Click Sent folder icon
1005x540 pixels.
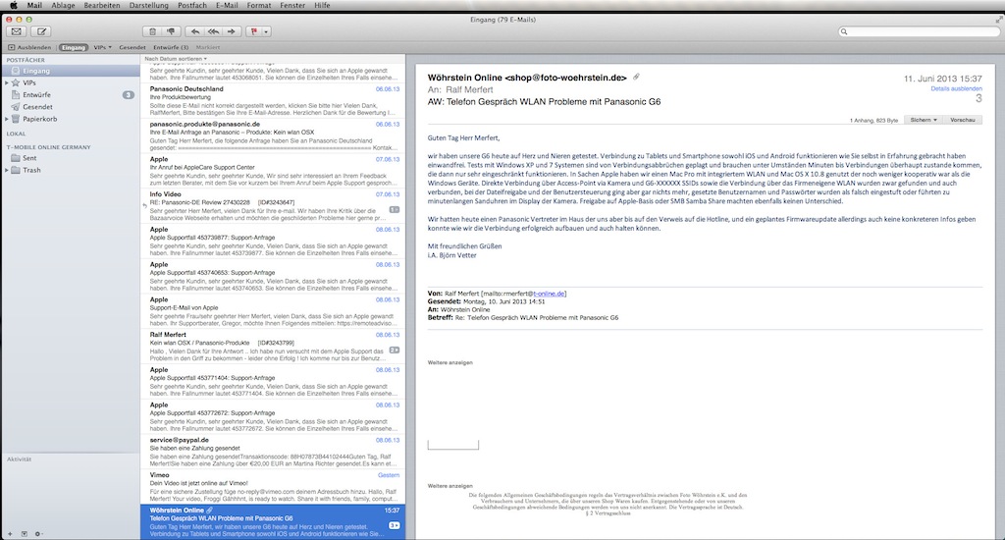point(16,158)
